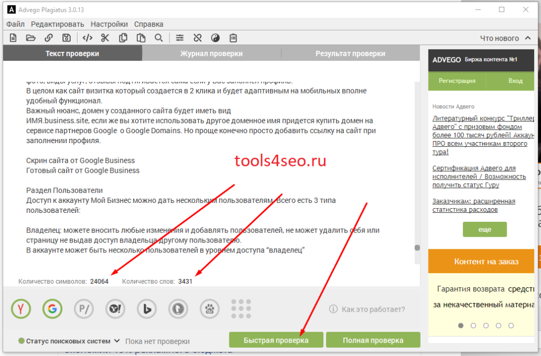The image size is (541, 356).
Task: Start Полная проверка
Action: point(373,340)
